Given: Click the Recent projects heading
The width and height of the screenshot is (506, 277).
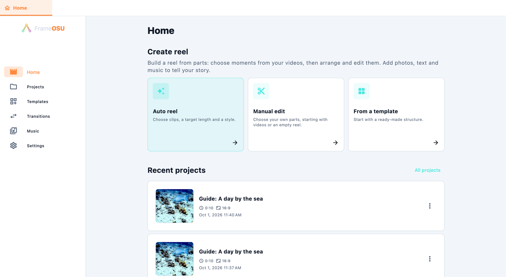Looking at the screenshot, I should 176,170.
